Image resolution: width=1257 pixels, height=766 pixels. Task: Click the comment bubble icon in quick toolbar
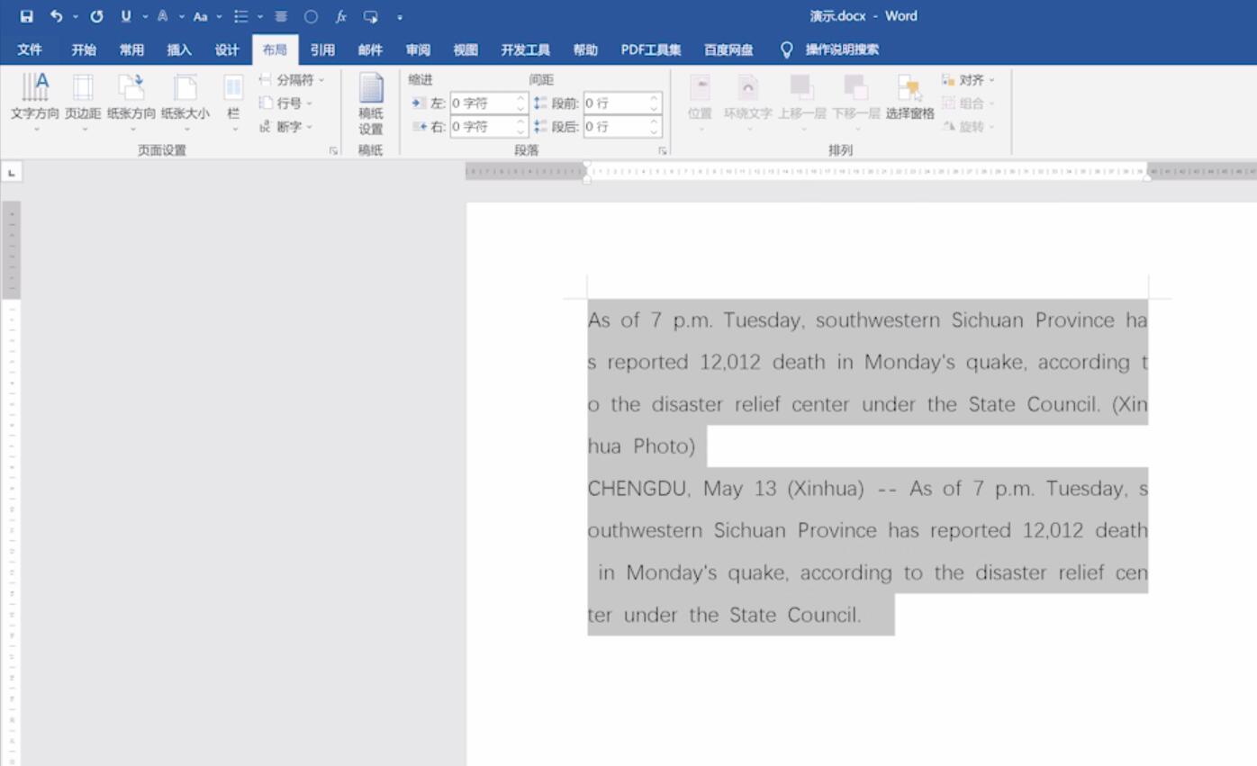370,16
